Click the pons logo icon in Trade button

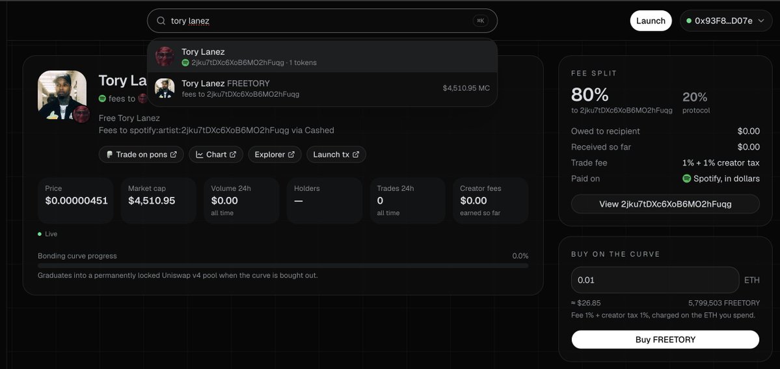[109, 155]
